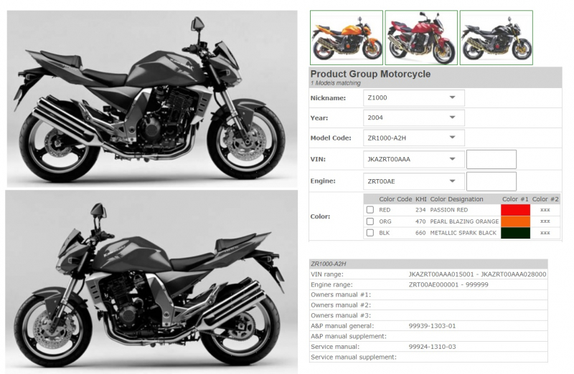Viewport: 574px width, 374px height.
Task: Expand the Model Code dropdown ZR1000-A2H
Action: coord(414,138)
